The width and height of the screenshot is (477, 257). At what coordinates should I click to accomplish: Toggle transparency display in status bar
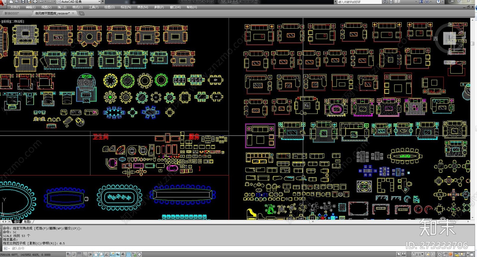pyautogui.click(x=128, y=254)
